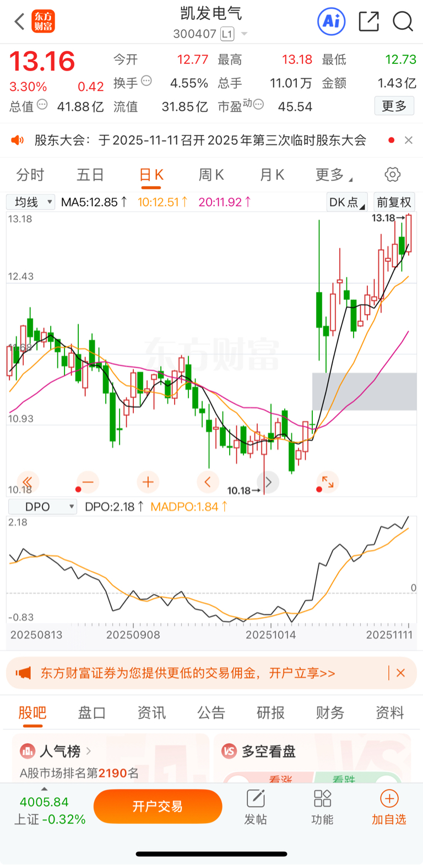
Task: Open the 股东大会 announcement text
Action: [200, 140]
